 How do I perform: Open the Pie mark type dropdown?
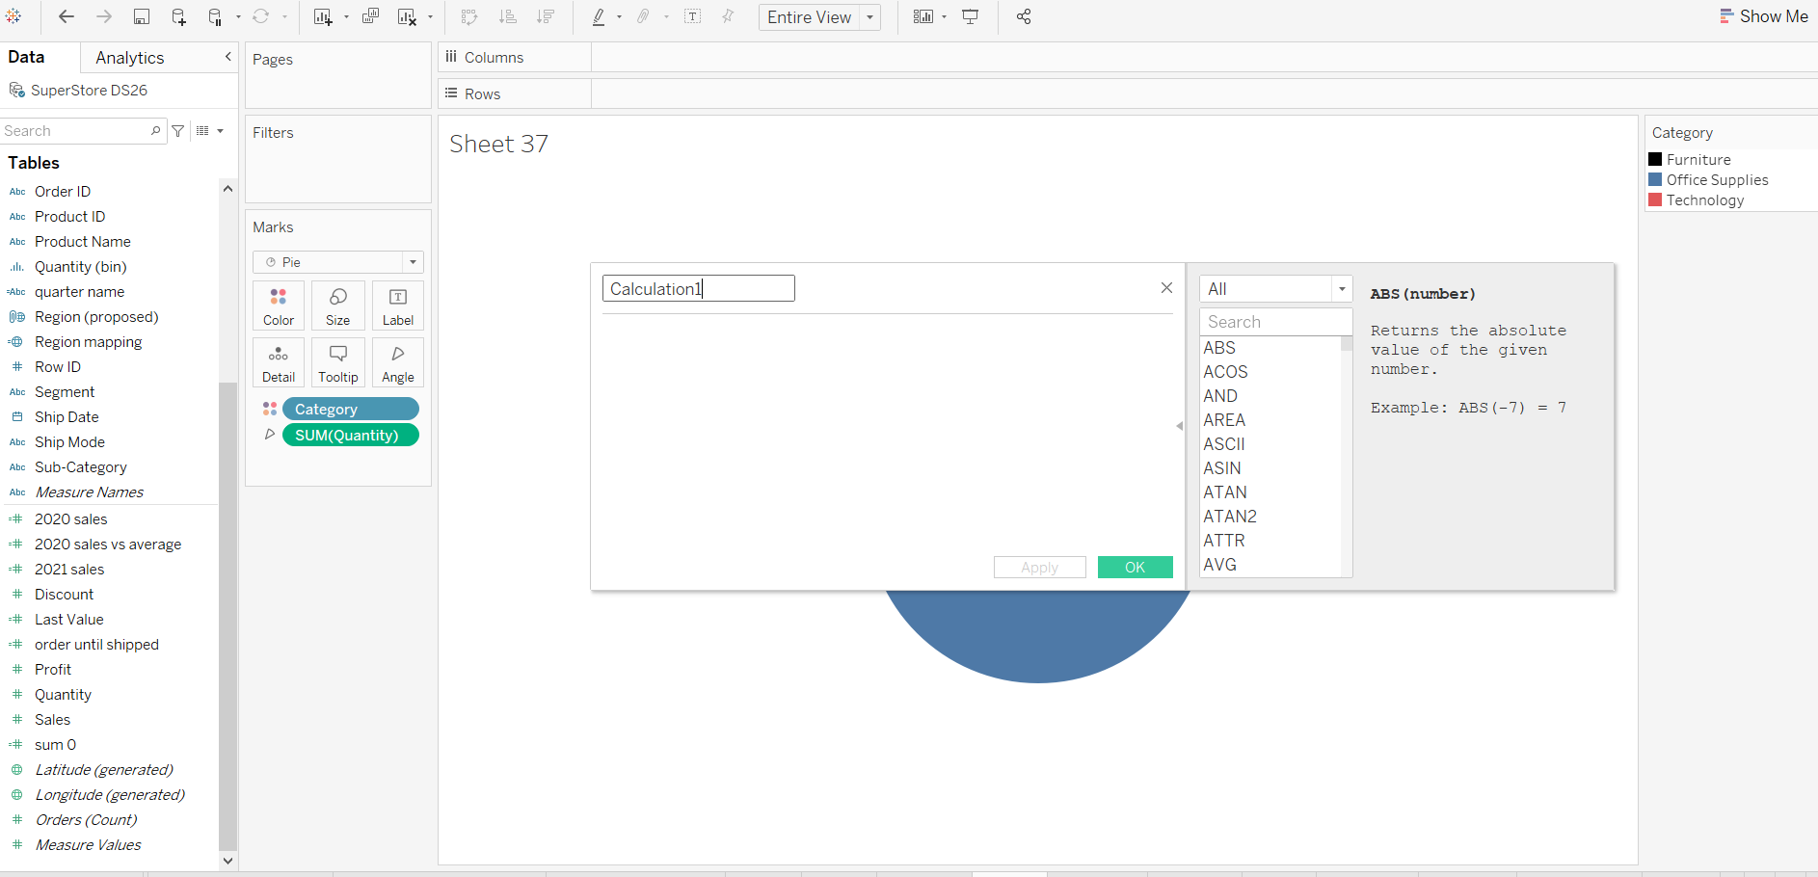(413, 261)
